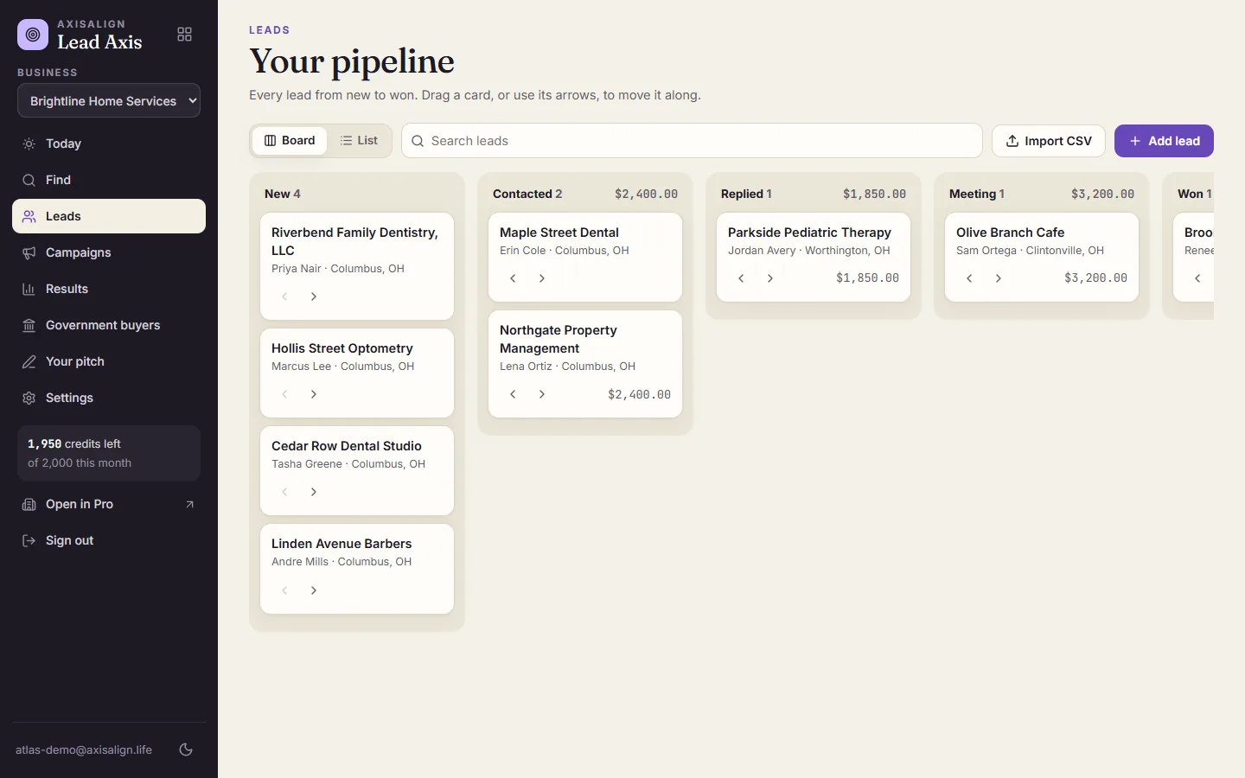Open Campaigns in the sidebar
Image resolution: width=1245 pixels, height=778 pixels.
click(x=109, y=252)
